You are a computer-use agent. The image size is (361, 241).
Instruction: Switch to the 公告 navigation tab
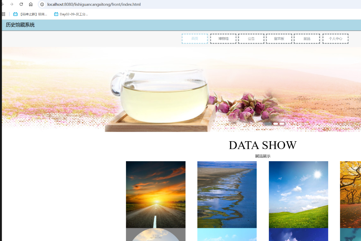point(251,39)
